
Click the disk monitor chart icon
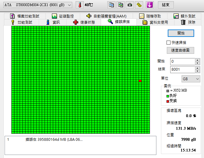(54, 16)
